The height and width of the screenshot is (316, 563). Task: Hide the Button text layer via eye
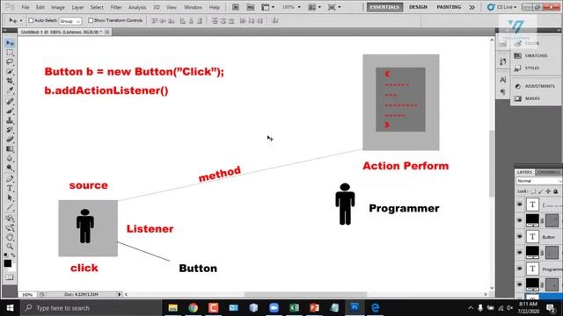[520, 236]
